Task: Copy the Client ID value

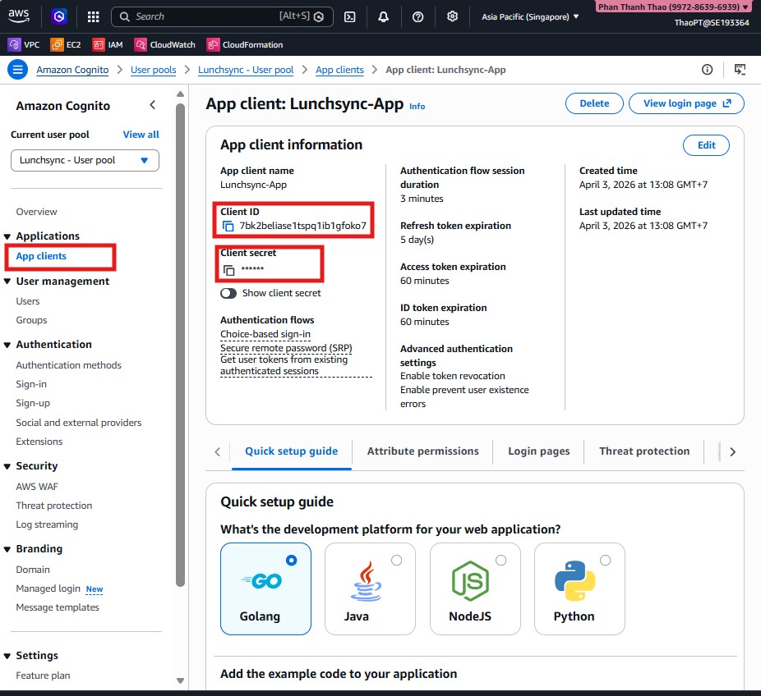Action: pos(228,227)
